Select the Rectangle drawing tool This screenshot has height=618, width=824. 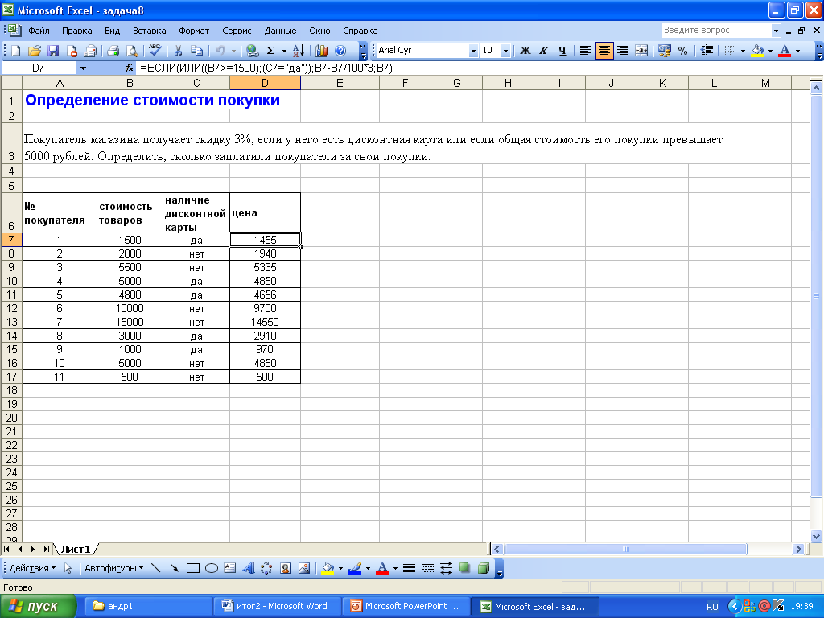pos(192,568)
